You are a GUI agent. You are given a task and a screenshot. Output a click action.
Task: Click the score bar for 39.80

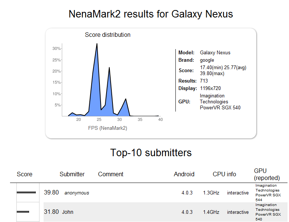pyautogui.click(x=26, y=192)
